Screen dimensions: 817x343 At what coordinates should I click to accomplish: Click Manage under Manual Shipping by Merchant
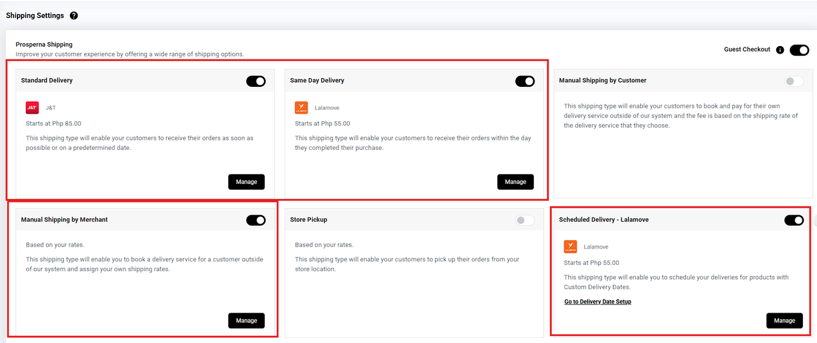coord(246,321)
